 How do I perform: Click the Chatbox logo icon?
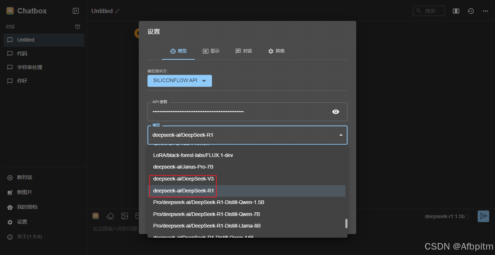[x=10, y=11]
